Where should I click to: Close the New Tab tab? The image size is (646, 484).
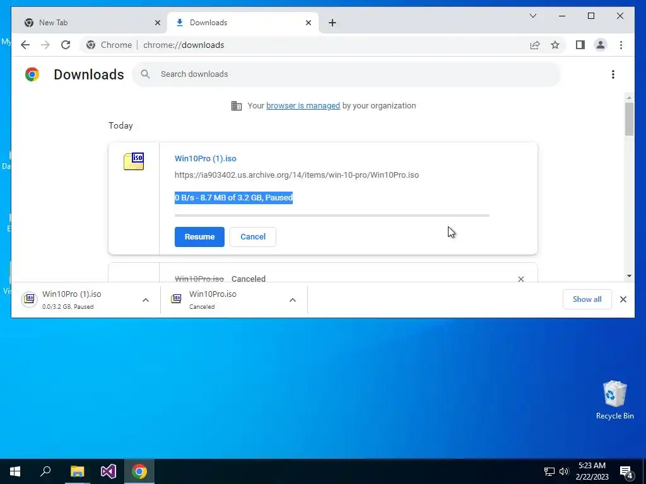coord(157,23)
